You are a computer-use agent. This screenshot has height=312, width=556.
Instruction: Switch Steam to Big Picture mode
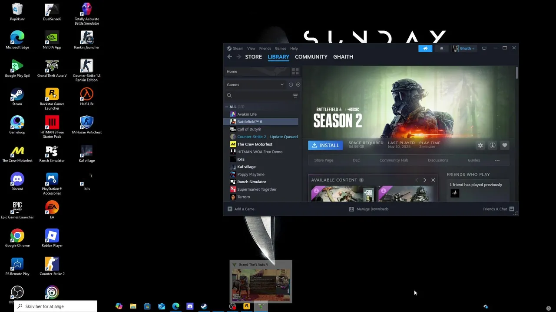coord(484,49)
